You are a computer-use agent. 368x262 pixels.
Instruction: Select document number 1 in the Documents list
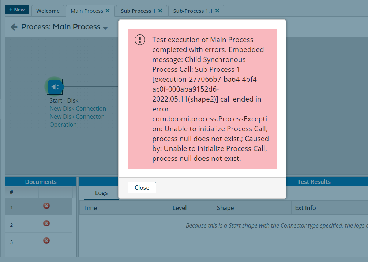[11, 206]
